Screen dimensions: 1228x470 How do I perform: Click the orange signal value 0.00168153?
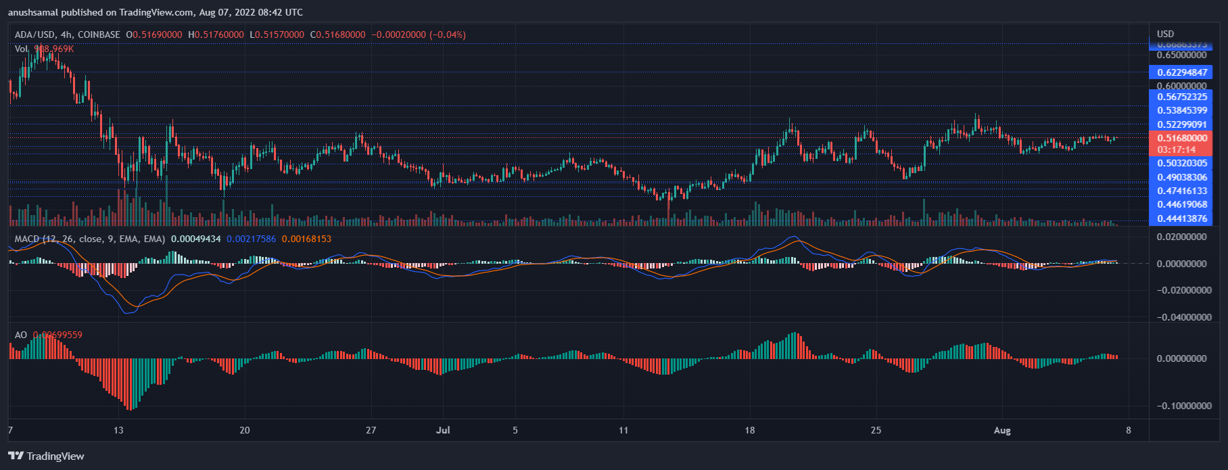pyautogui.click(x=306, y=239)
